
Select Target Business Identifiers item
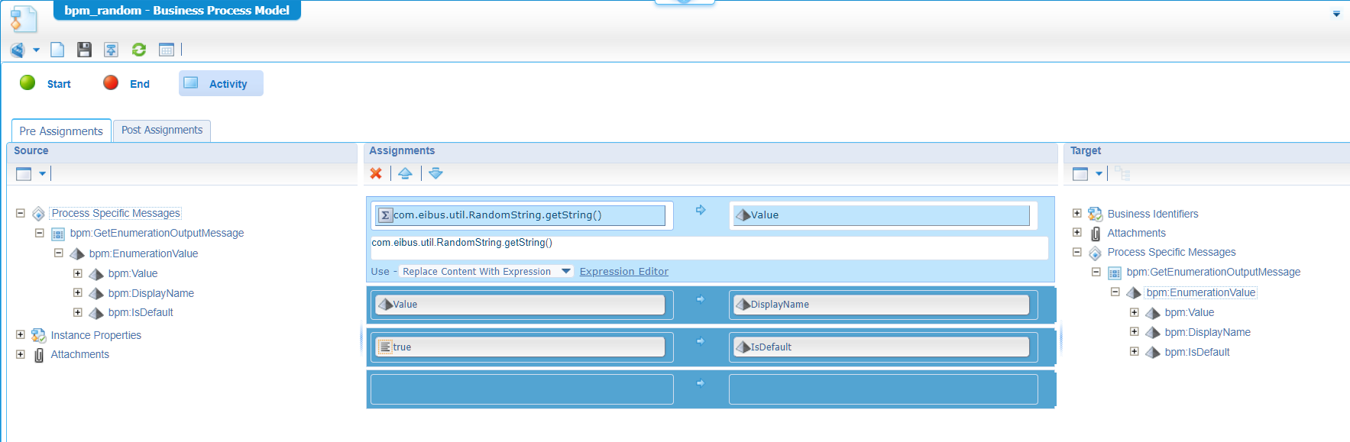(1153, 214)
